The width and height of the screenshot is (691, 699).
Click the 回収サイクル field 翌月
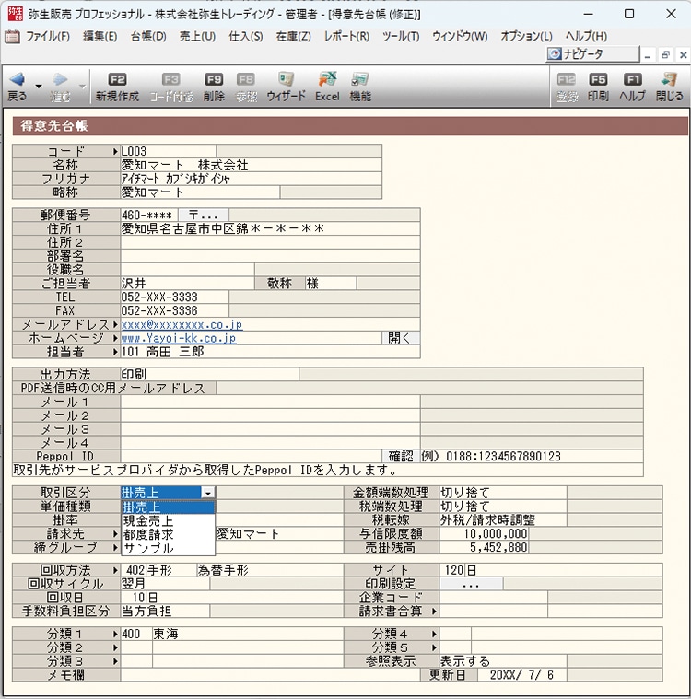pyautogui.click(x=165, y=584)
